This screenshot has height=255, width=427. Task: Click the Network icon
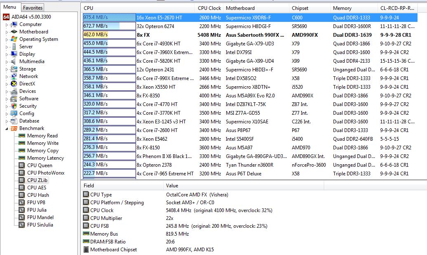point(14,76)
